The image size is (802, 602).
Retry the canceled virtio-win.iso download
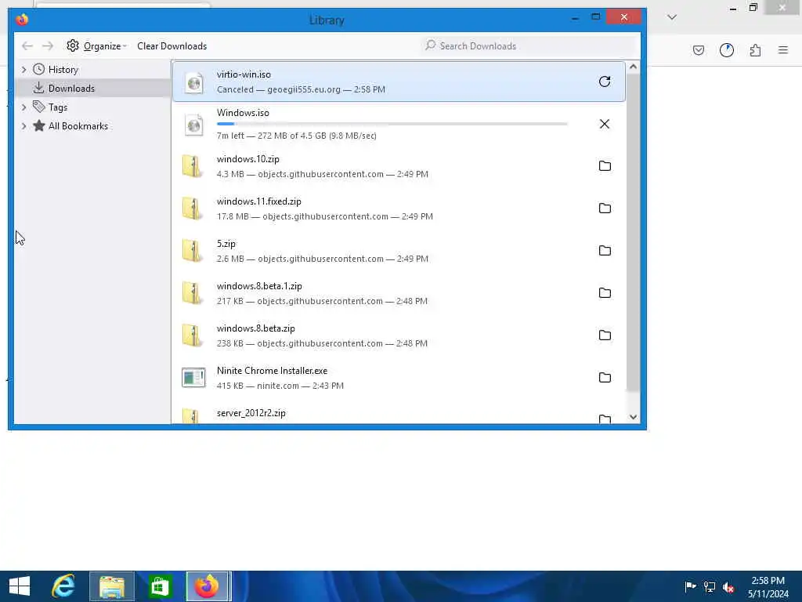[604, 82]
